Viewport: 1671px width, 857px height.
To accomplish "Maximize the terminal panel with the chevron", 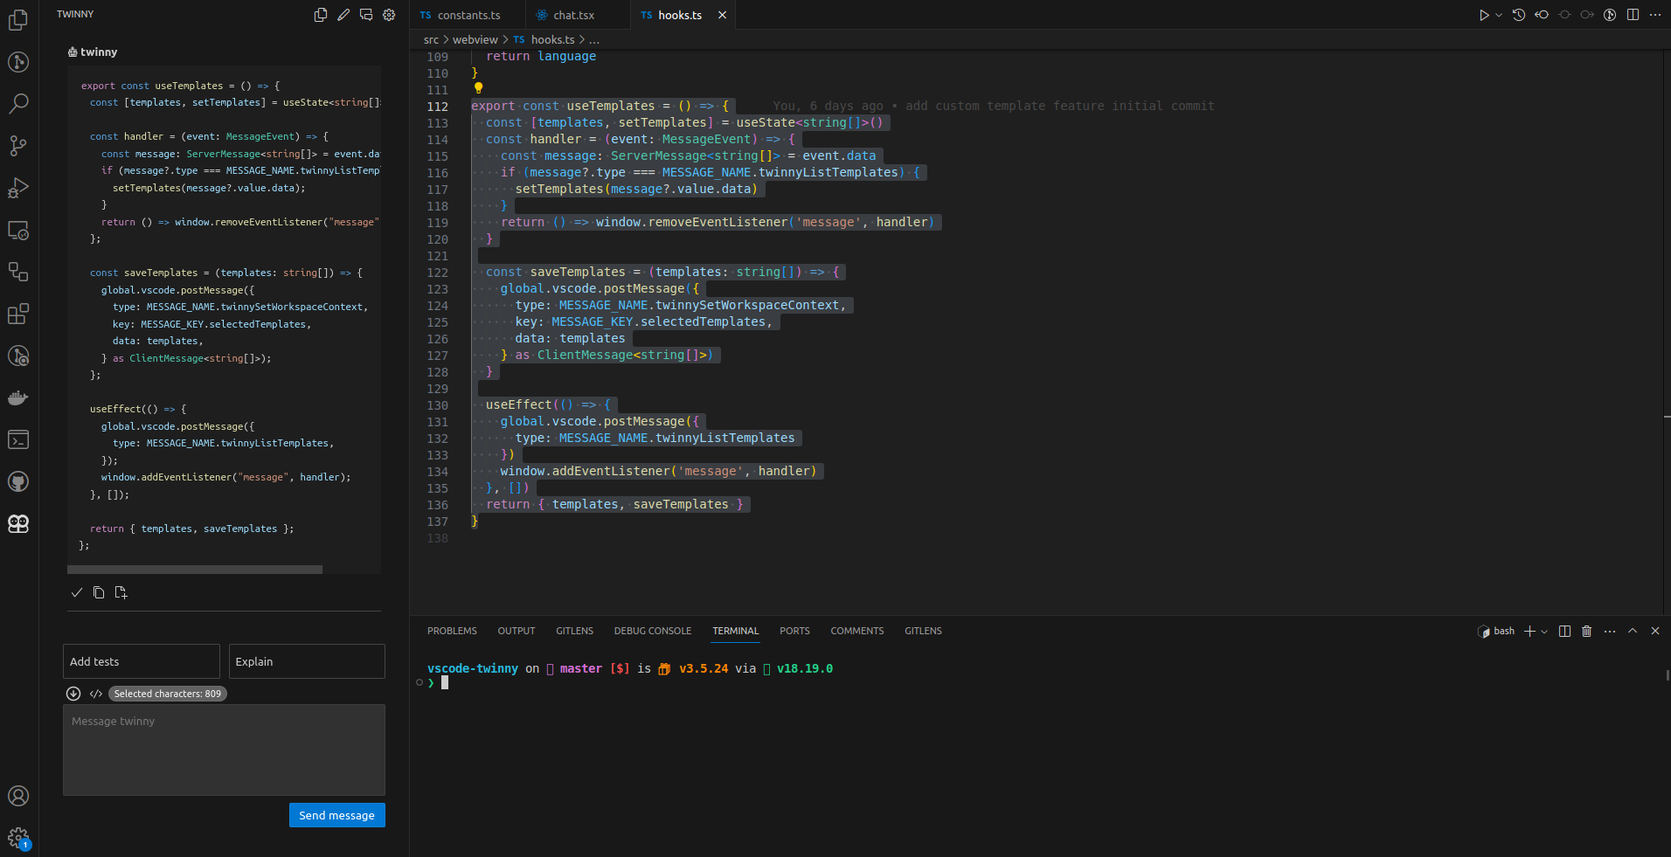I will pos(1633,631).
